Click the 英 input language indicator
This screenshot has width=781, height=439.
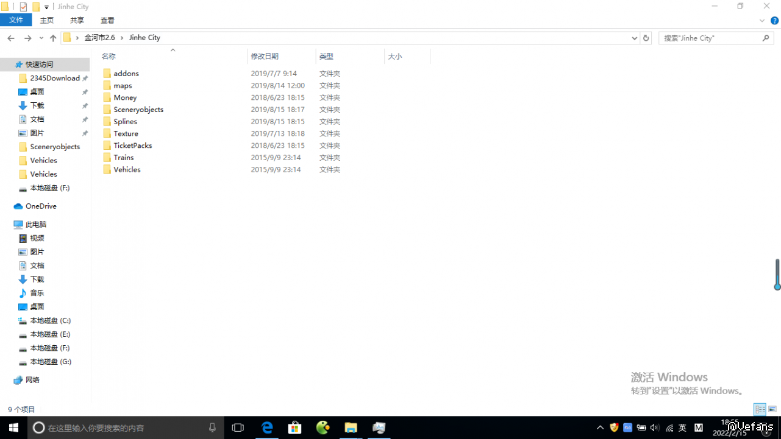pyautogui.click(x=682, y=428)
